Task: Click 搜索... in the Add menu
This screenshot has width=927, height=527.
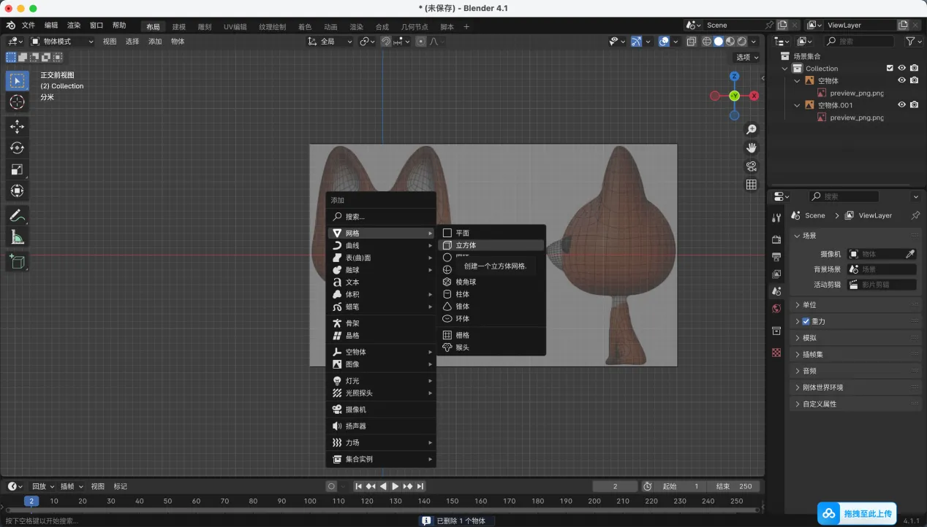Action: tap(355, 217)
